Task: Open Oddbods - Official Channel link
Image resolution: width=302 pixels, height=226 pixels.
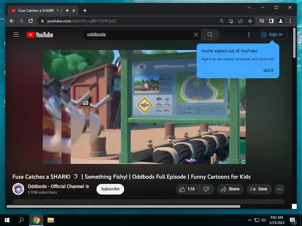Action: pos(56,186)
